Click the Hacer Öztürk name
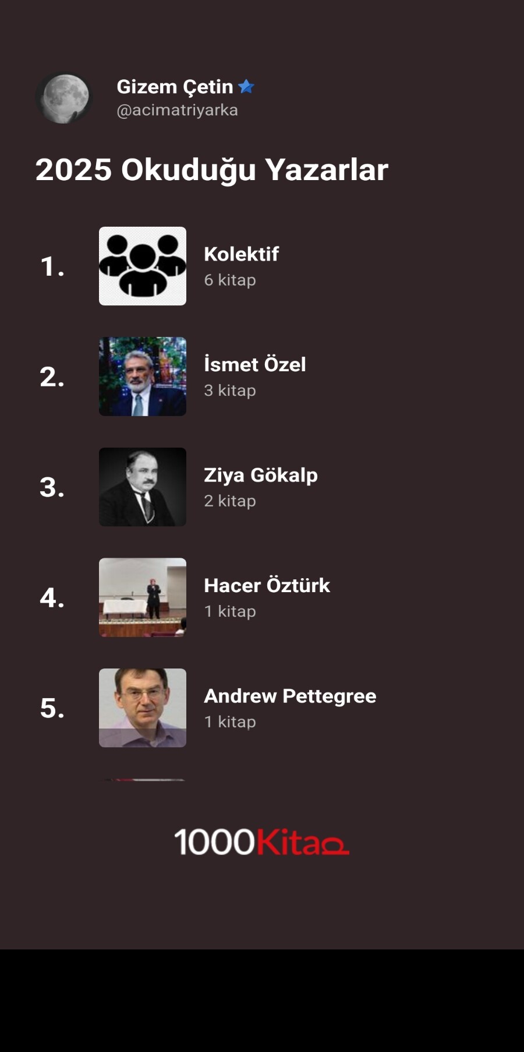The image size is (524, 1052). (x=267, y=585)
